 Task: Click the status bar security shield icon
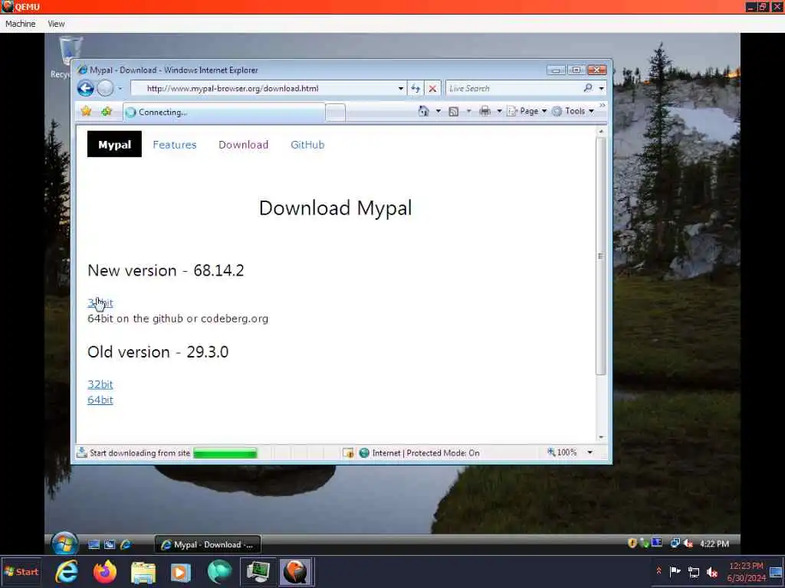(348, 453)
